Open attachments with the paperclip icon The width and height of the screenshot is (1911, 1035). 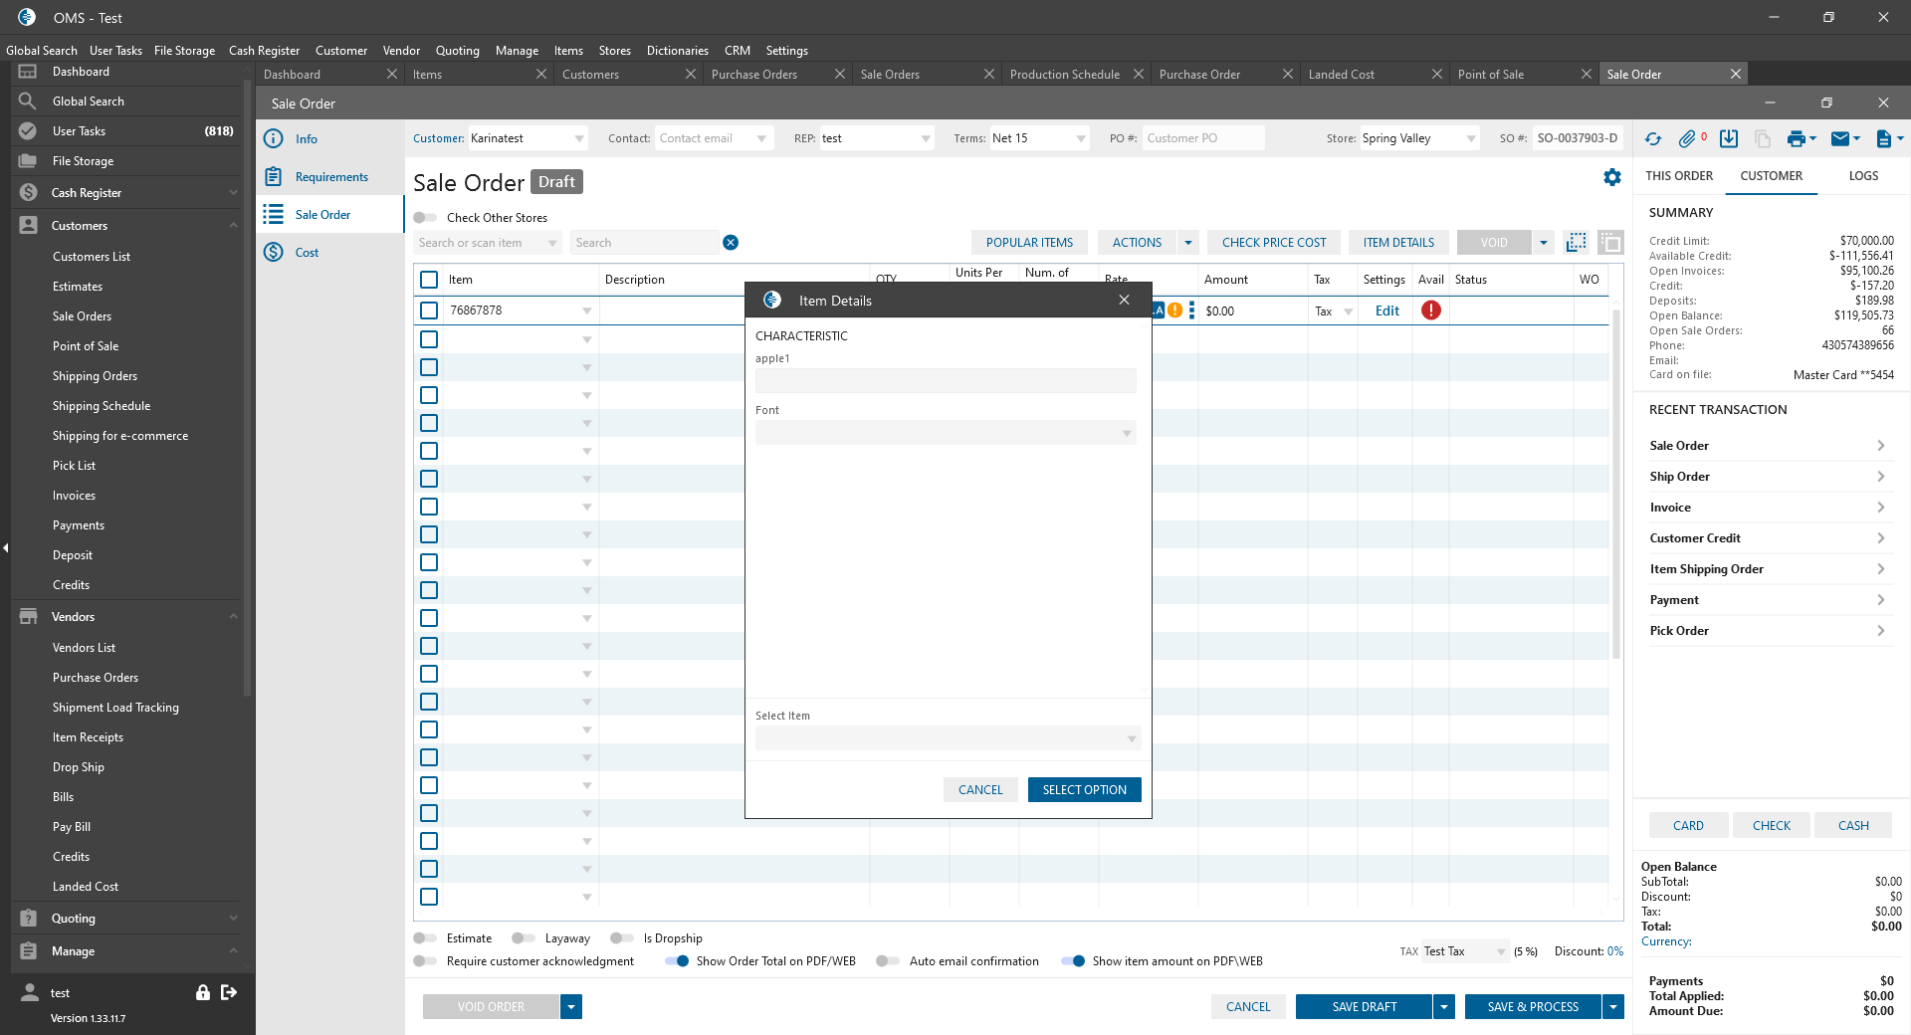(x=1687, y=139)
